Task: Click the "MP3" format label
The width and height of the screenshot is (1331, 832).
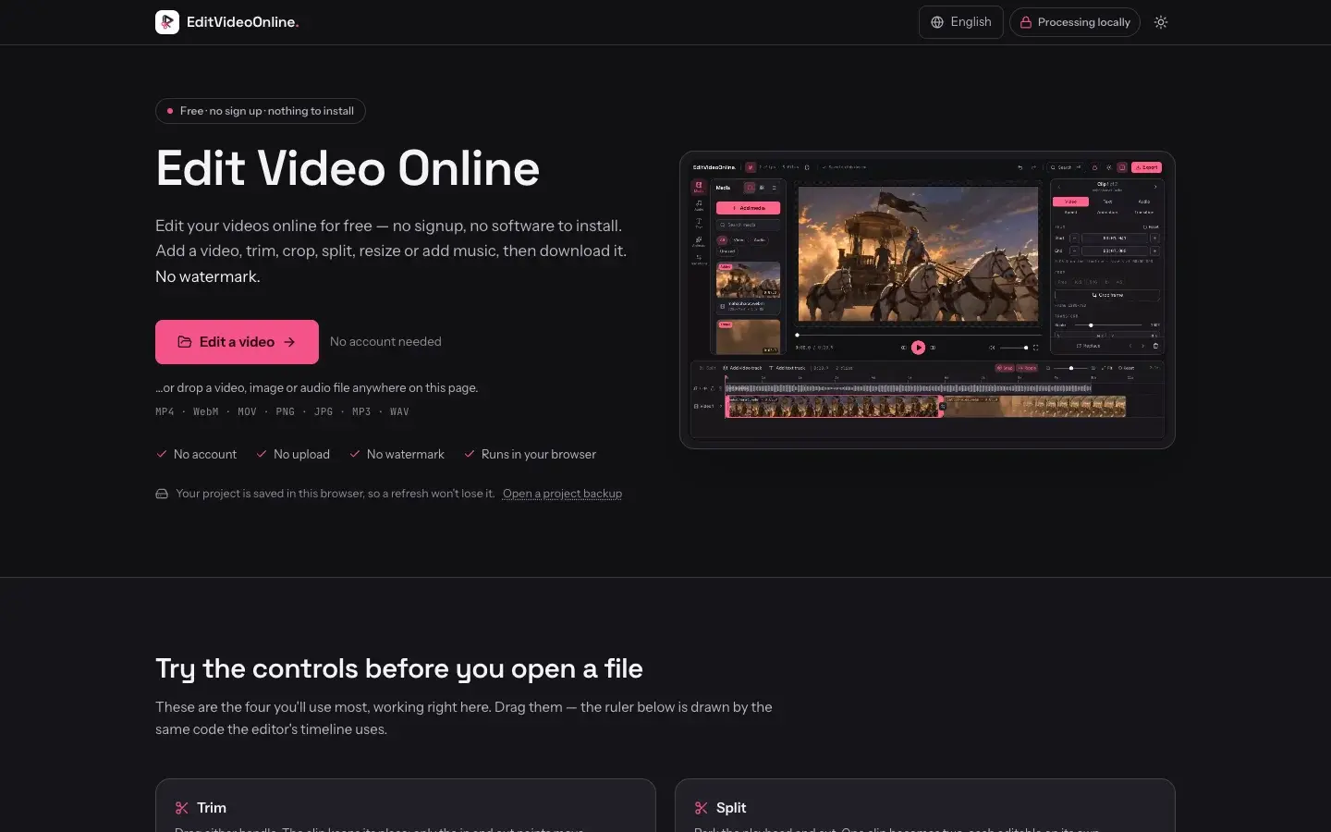Action: [x=361, y=412]
